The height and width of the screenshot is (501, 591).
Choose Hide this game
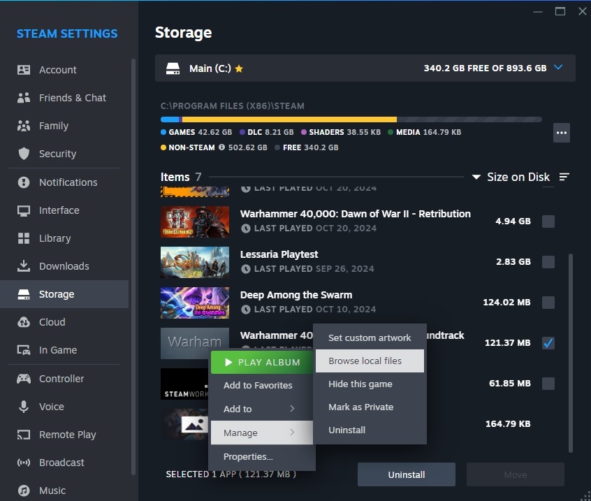[370, 384]
